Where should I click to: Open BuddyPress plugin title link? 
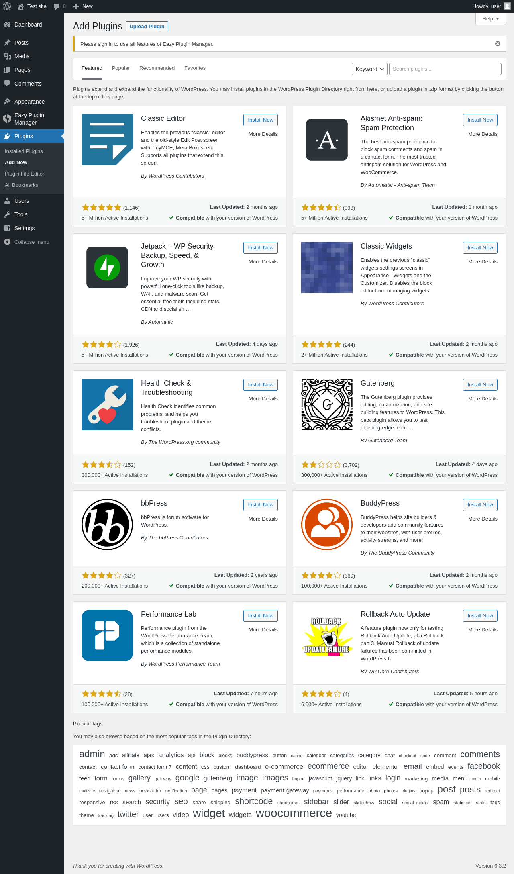pos(380,504)
